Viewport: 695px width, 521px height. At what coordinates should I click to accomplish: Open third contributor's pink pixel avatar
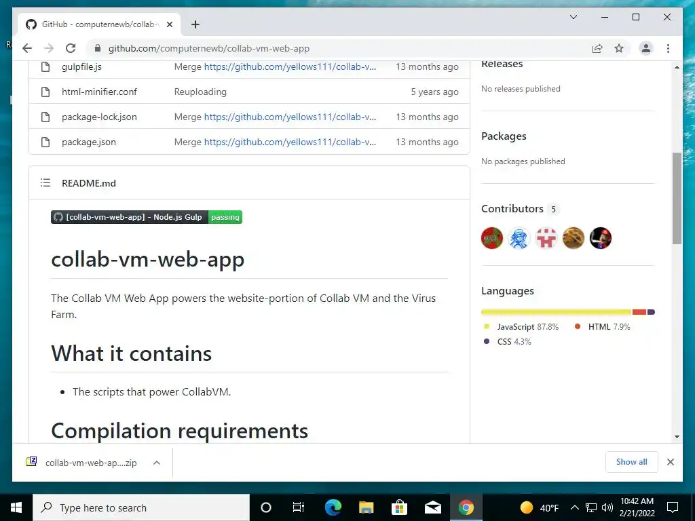(x=546, y=238)
